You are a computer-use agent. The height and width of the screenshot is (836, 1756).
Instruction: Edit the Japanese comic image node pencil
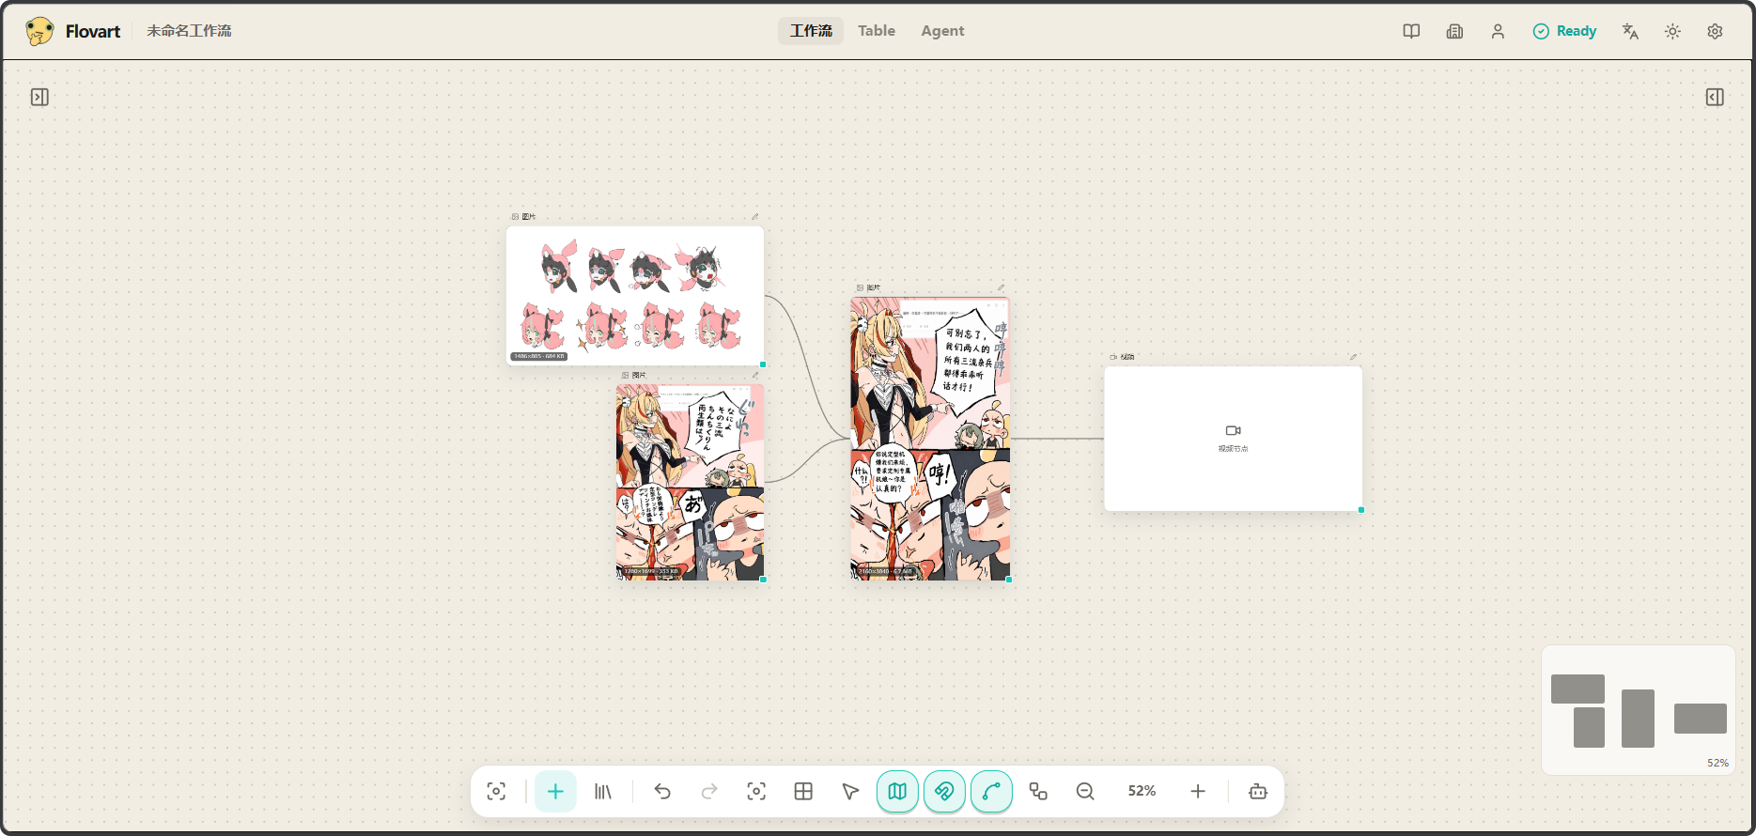pyautogui.click(x=754, y=375)
